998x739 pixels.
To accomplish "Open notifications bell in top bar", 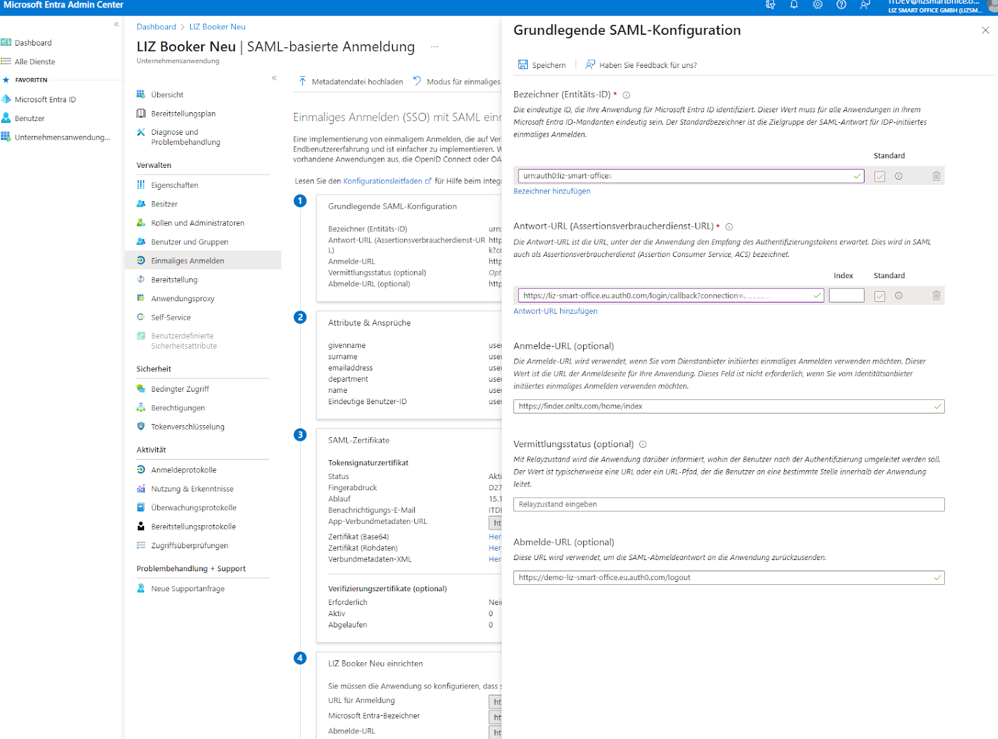I will 794,5.
